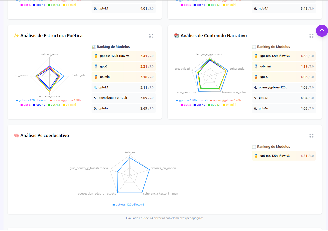This screenshot has height=231, width=328.
Task: Expand the Análisis de Contenido Narrativo card to fullscreen
Action: [311, 36]
